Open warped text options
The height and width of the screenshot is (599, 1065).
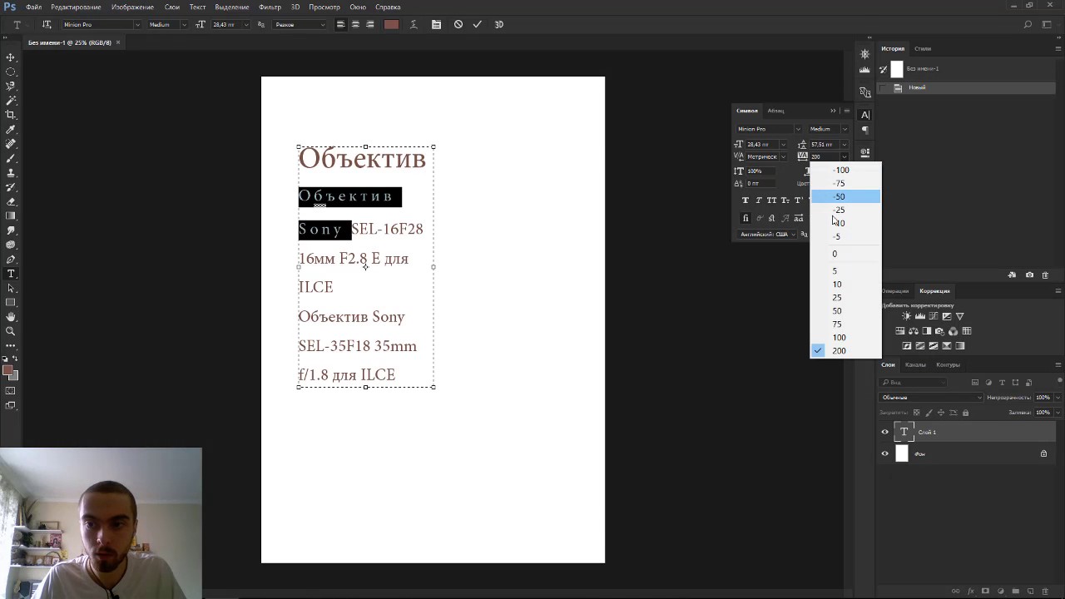point(414,24)
